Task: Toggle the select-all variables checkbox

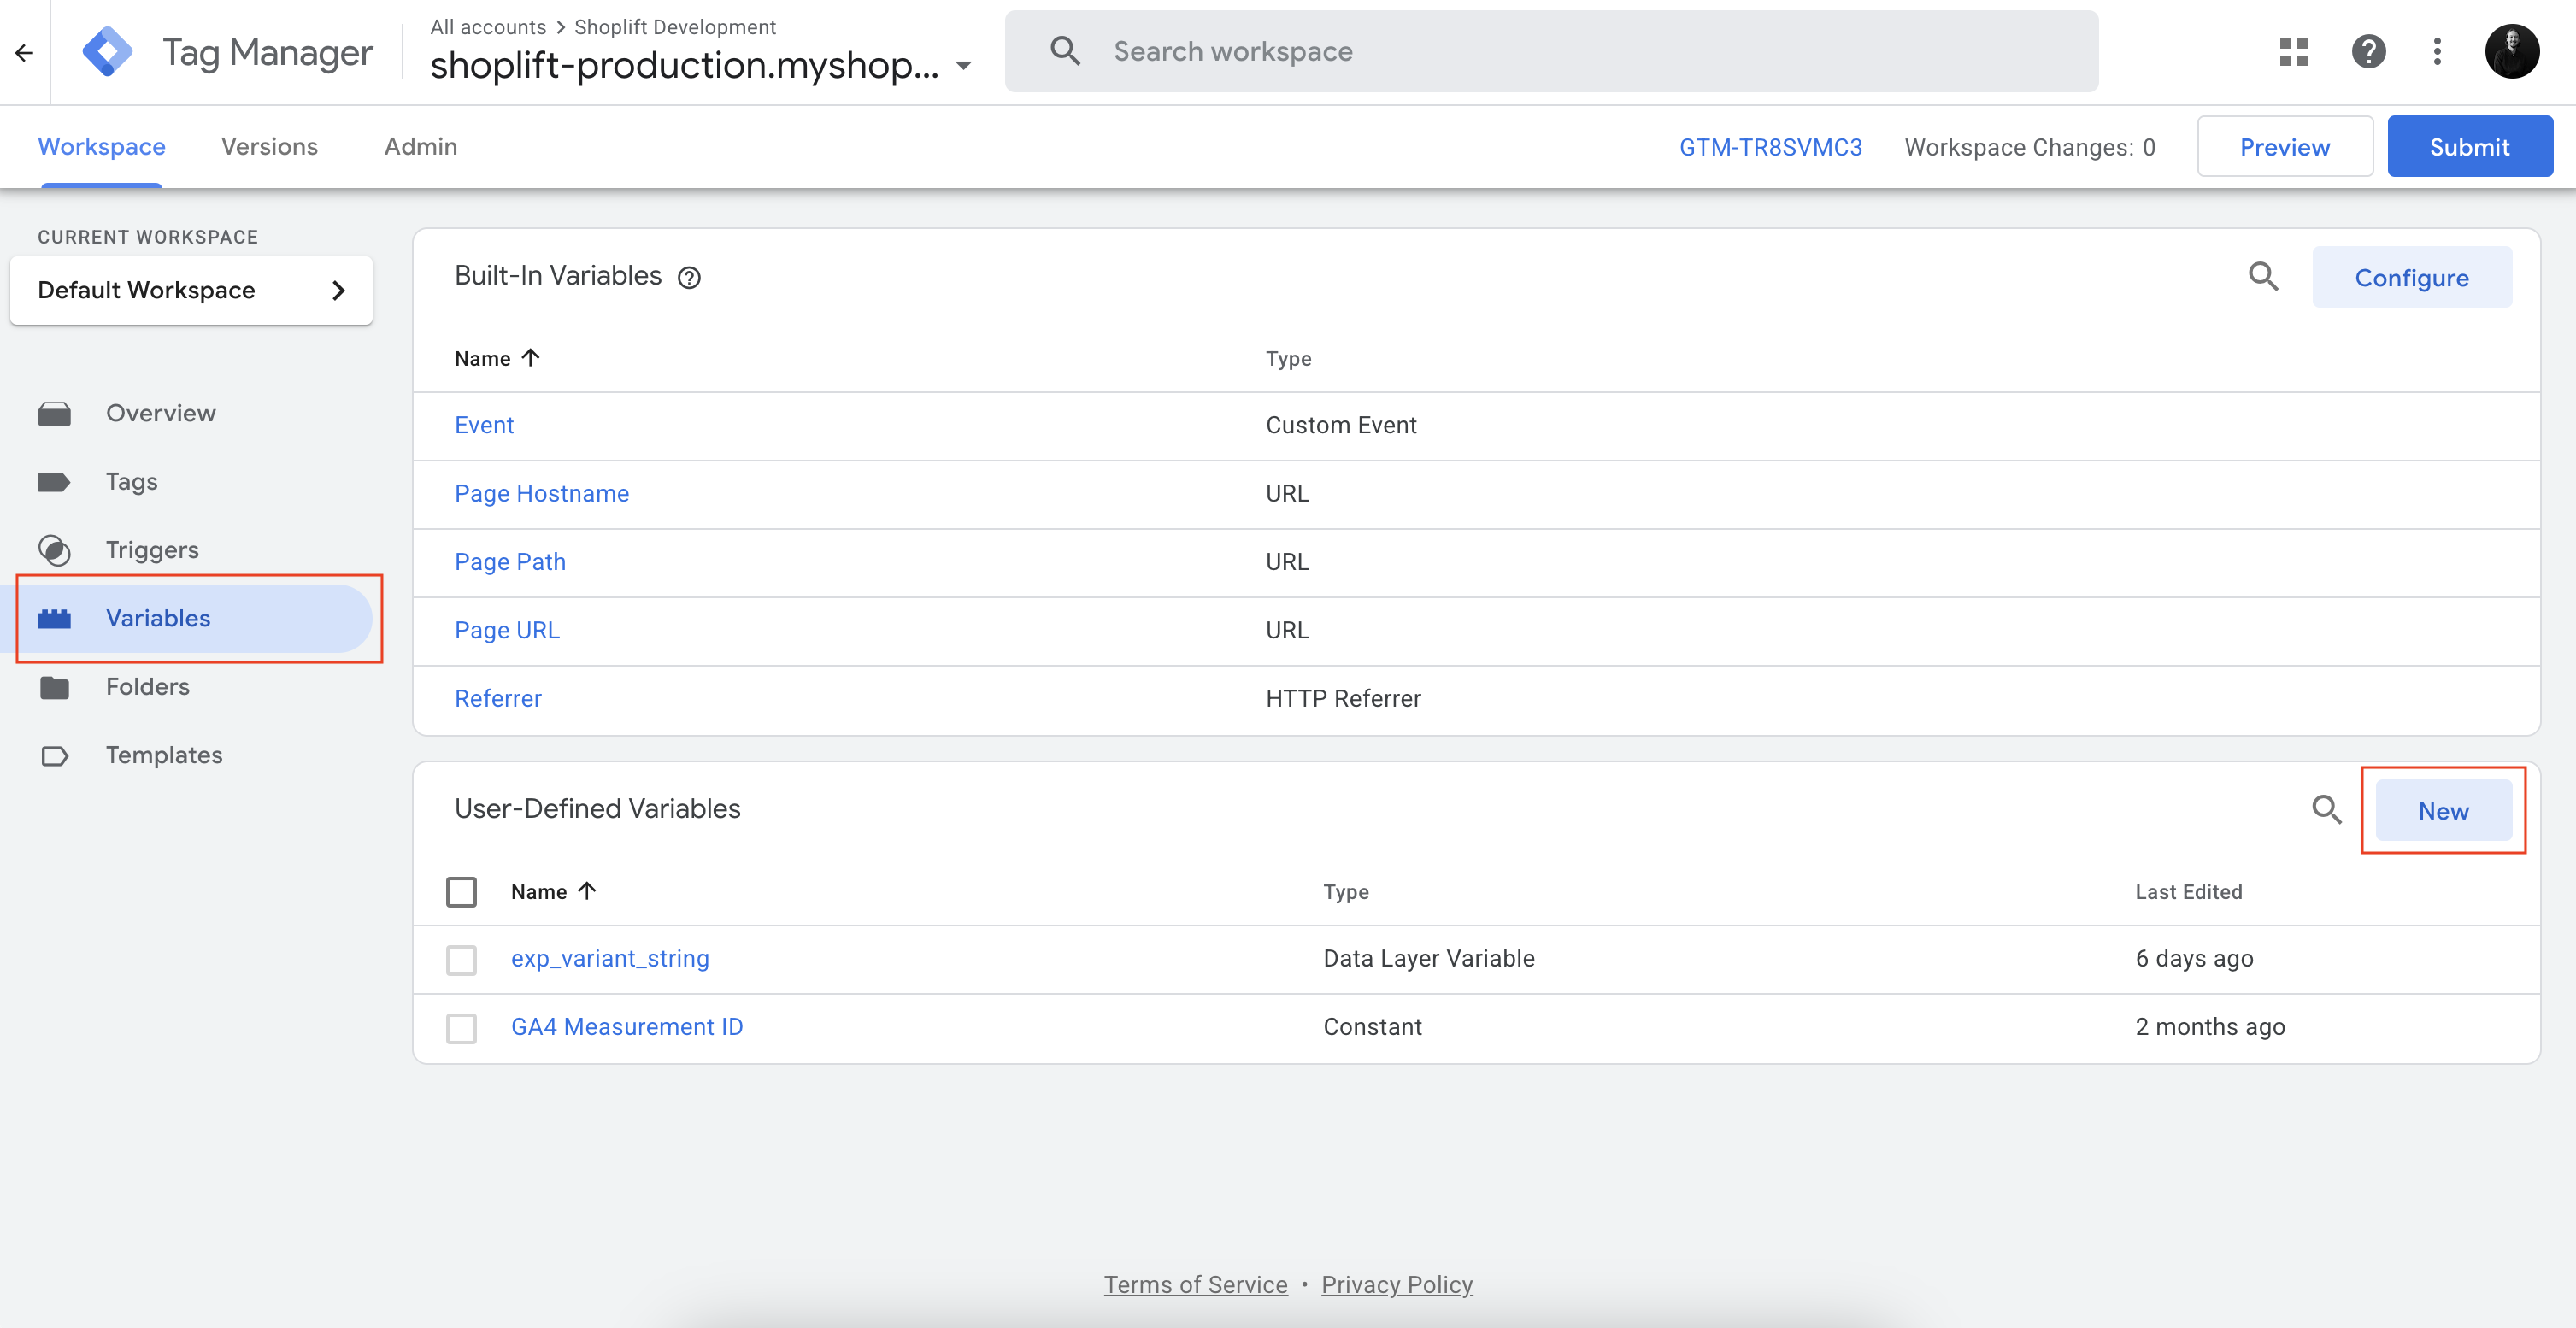Action: (x=461, y=891)
